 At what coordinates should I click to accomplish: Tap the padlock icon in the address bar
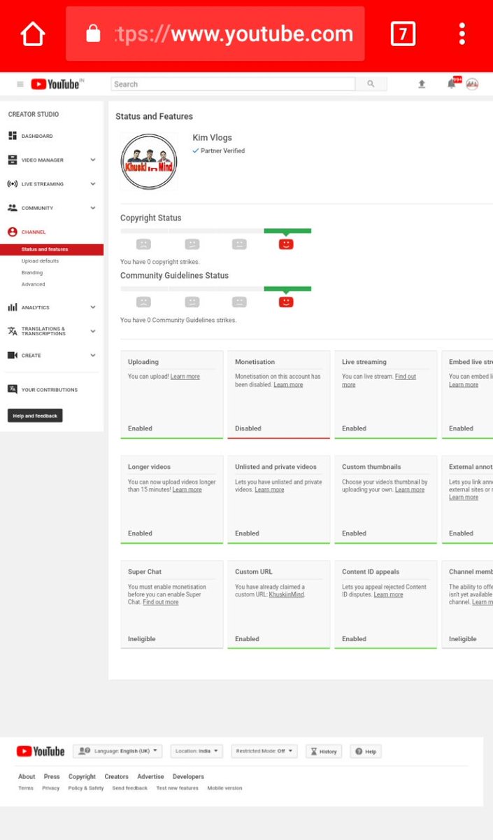pyautogui.click(x=93, y=34)
